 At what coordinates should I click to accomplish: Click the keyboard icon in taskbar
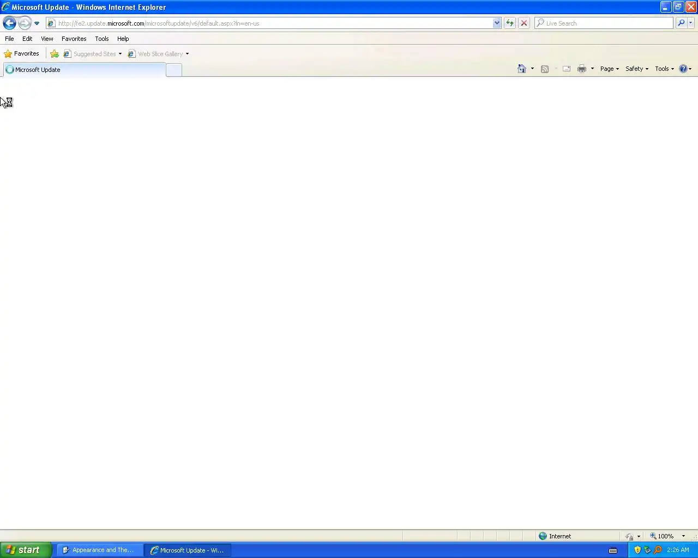pyautogui.click(x=613, y=550)
